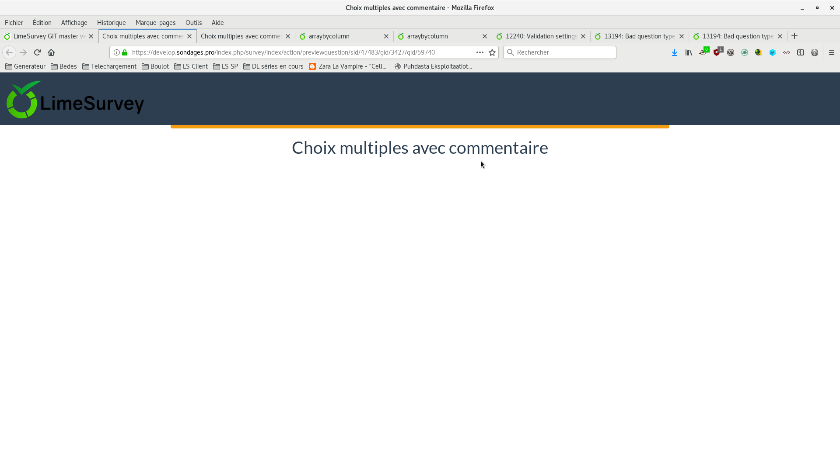Close the Firefox window
The height and width of the screenshot is (460, 840).
(832, 8)
